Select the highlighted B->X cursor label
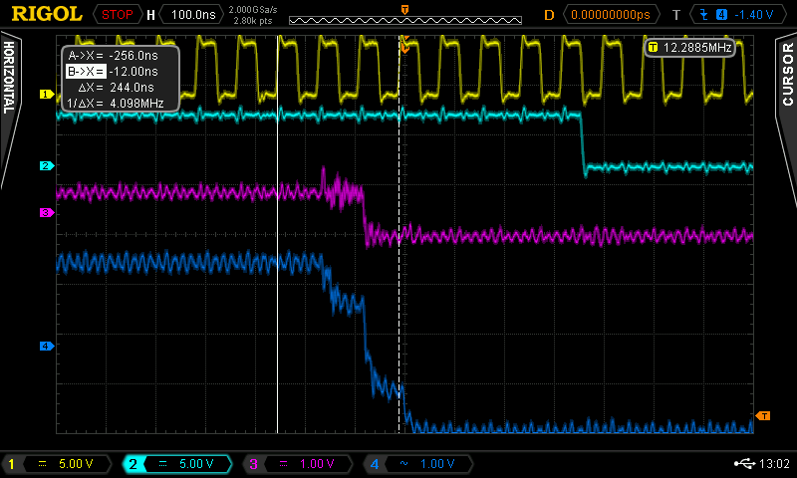 [86, 71]
